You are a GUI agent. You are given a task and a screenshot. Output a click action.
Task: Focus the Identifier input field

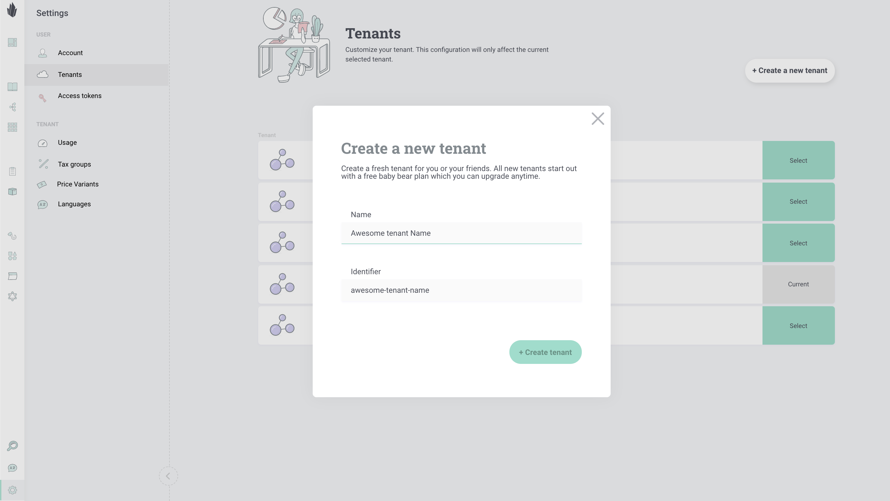(461, 290)
